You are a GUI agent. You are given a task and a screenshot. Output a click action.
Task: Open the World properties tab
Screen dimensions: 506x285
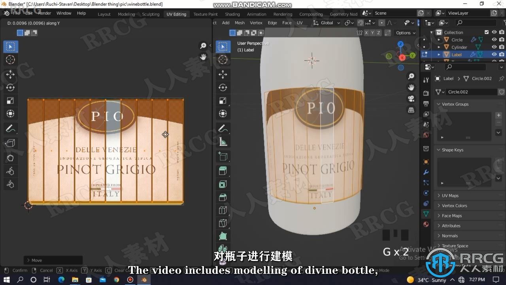point(426,135)
